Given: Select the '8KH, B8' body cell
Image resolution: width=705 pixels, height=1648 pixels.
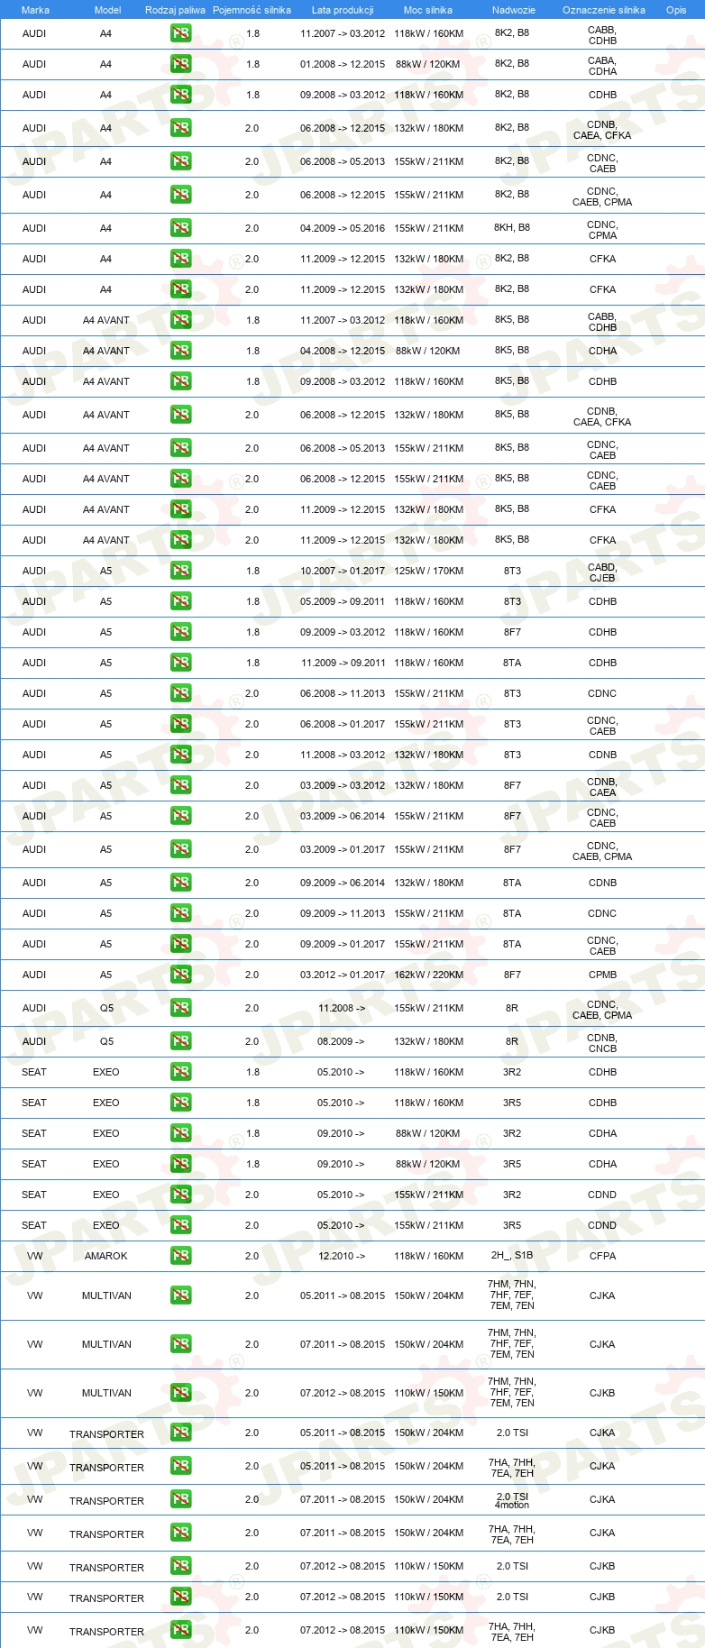Looking at the screenshot, I should 512,227.
